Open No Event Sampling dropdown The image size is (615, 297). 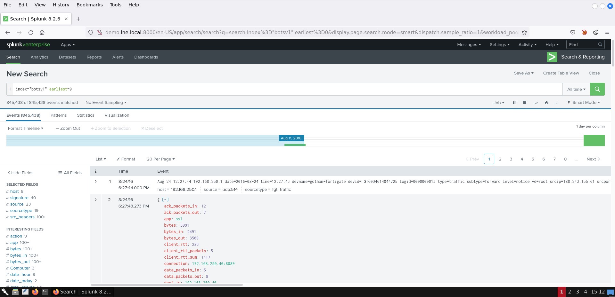point(106,102)
